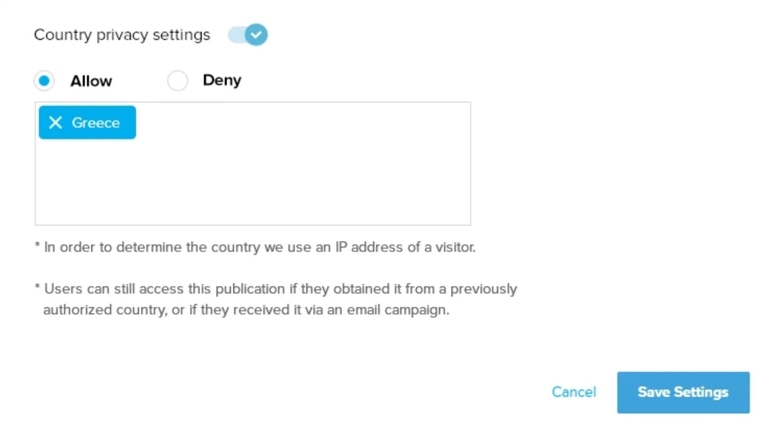Click the empty circle of the Deny option
The height and width of the screenshot is (443, 777).
[x=178, y=81]
